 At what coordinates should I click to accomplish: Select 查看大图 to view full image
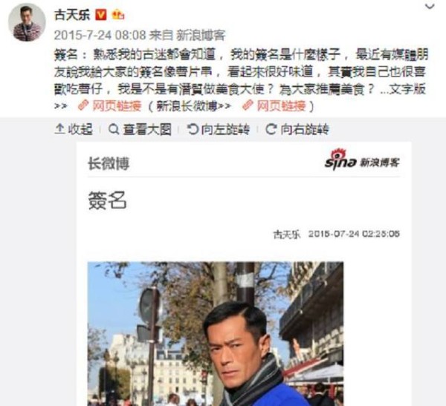tap(140, 129)
